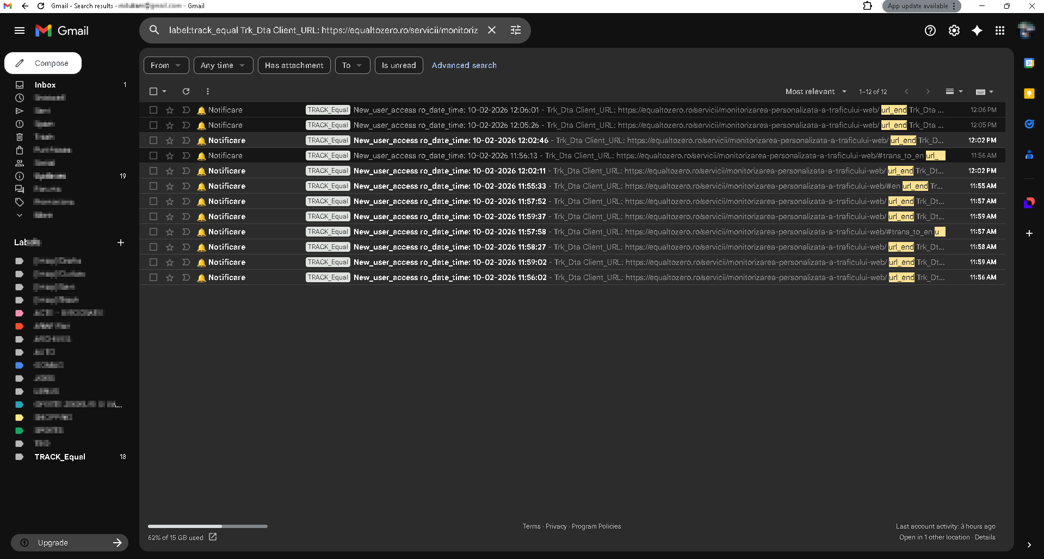The width and height of the screenshot is (1044, 559).
Task: Click the Gemini sparkle icon
Action: click(x=977, y=30)
